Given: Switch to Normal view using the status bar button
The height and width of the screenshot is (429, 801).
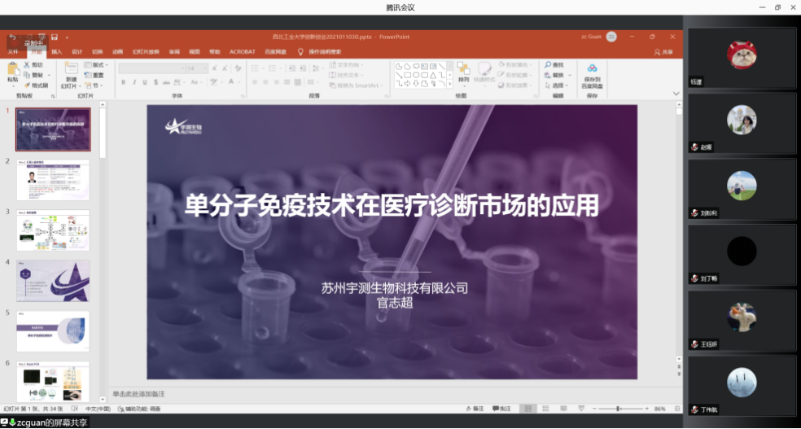Looking at the screenshot, I should tap(529, 408).
